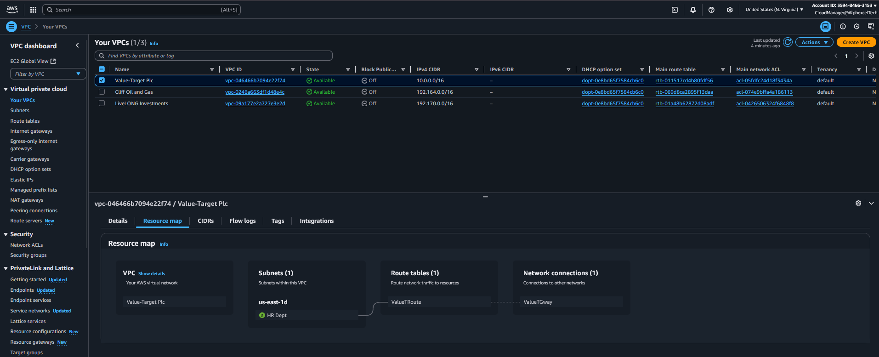Collapse the PrivateLink and Lattice section
This screenshot has height=357, width=879.
6,268
